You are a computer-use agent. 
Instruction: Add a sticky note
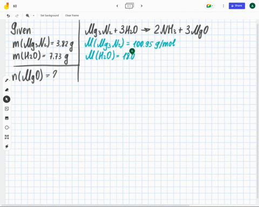point(7,109)
